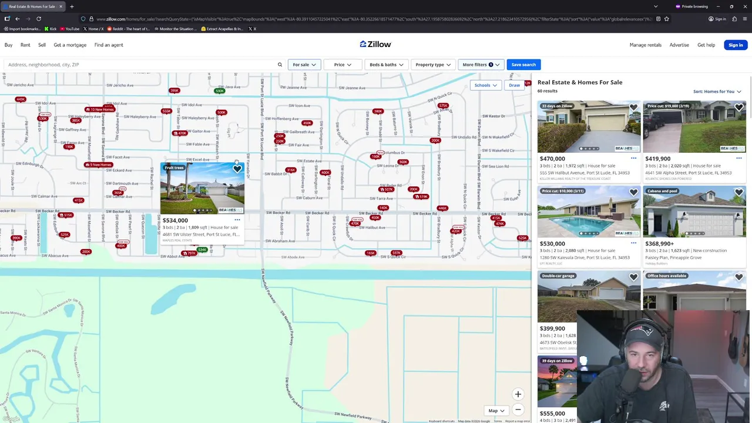Open the For sale filter dropdown

pos(304,65)
